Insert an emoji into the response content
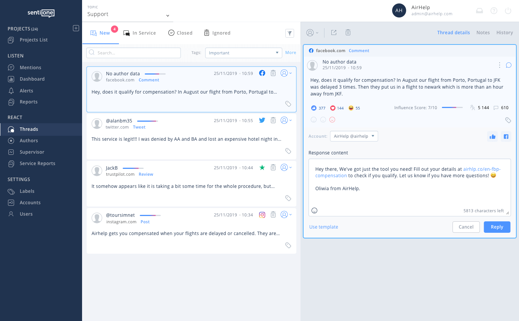This screenshot has height=321, width=519. (x=314, y=210)
